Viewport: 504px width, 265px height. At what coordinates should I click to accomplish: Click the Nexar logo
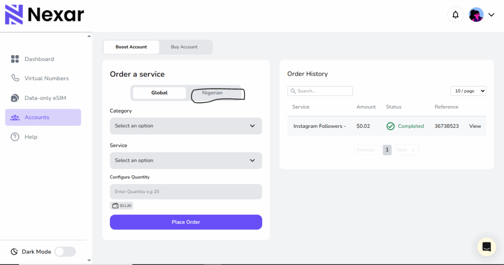44,14
